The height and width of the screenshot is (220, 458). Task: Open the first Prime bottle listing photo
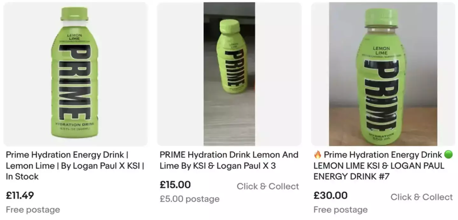[75, 74]
